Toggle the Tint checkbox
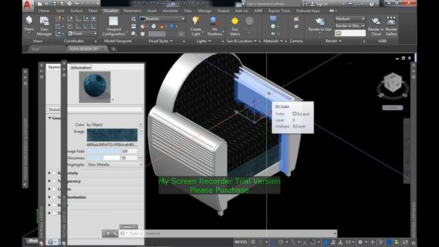Viewport: 439px width, 247px height. pyautogui.click(x=55, y=213)
